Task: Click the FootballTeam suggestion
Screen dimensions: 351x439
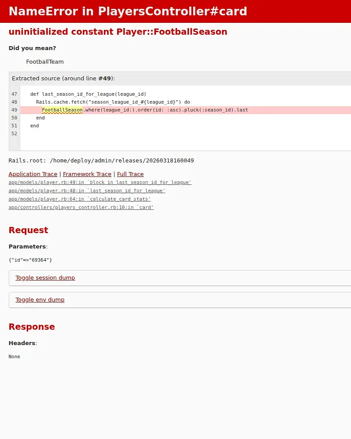Action: pos(45,61)
